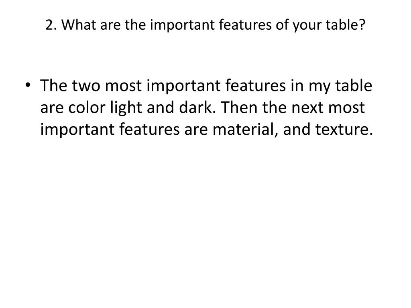
Task: Click the word 'material,' in the last line
Action: pyautogui.click(x=245, y=130)
